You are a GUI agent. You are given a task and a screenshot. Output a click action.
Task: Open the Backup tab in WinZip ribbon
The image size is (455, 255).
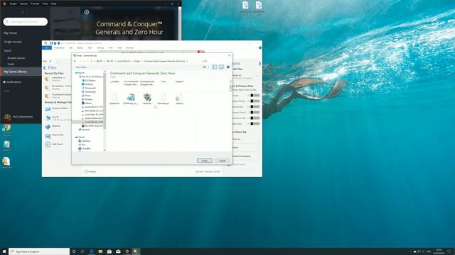pyautogui.click(x=80, y=47)
